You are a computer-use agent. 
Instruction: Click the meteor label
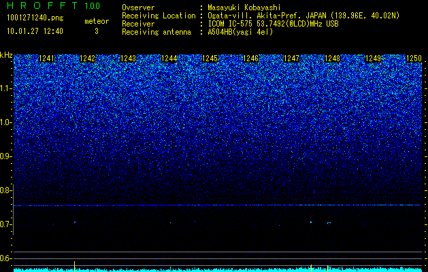click(97, 21)
